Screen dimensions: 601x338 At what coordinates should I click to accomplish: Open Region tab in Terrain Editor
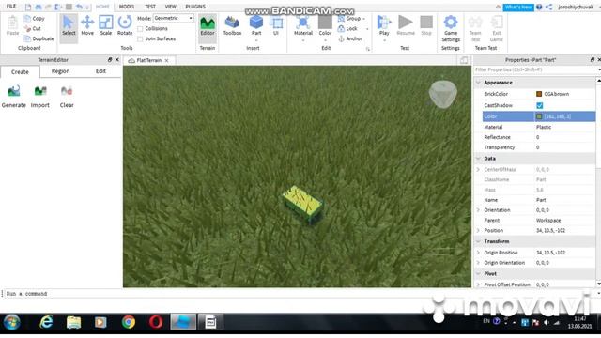pyautogui.click(x=60, y=71)
